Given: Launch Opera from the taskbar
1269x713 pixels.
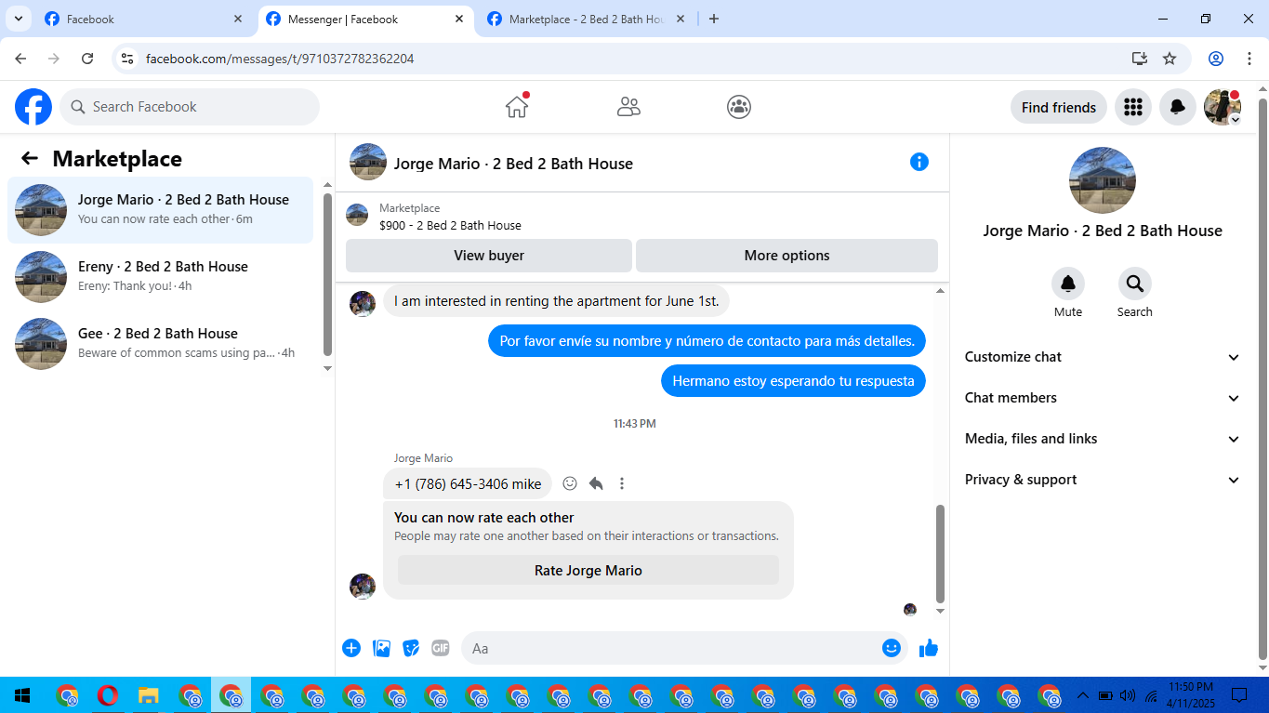Looking at the screenshot, I should (107, 695).
